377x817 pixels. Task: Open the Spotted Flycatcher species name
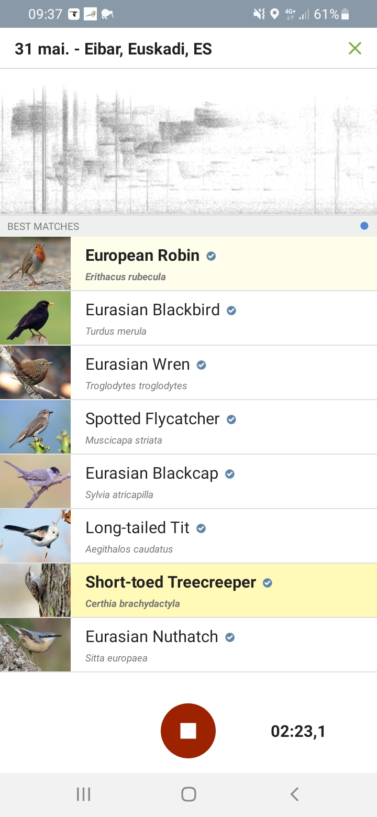pos(152,419)
